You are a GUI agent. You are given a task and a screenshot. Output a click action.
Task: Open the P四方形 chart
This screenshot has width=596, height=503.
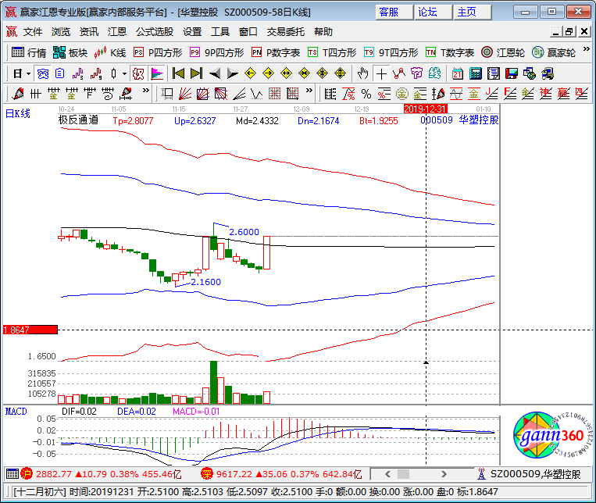pos(158,52)
